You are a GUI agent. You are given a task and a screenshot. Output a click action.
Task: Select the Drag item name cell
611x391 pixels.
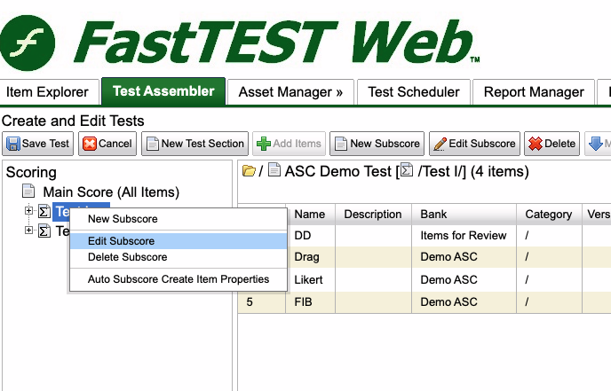tap(310, 257)
